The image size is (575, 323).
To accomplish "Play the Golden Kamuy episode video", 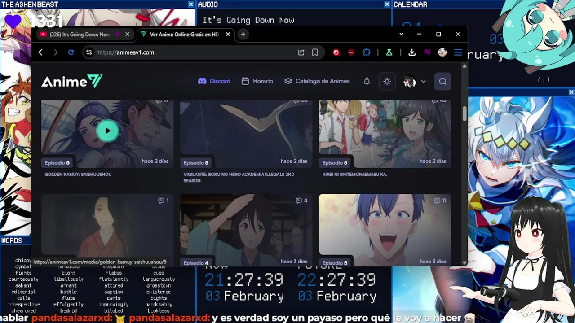I will point(107,131).
